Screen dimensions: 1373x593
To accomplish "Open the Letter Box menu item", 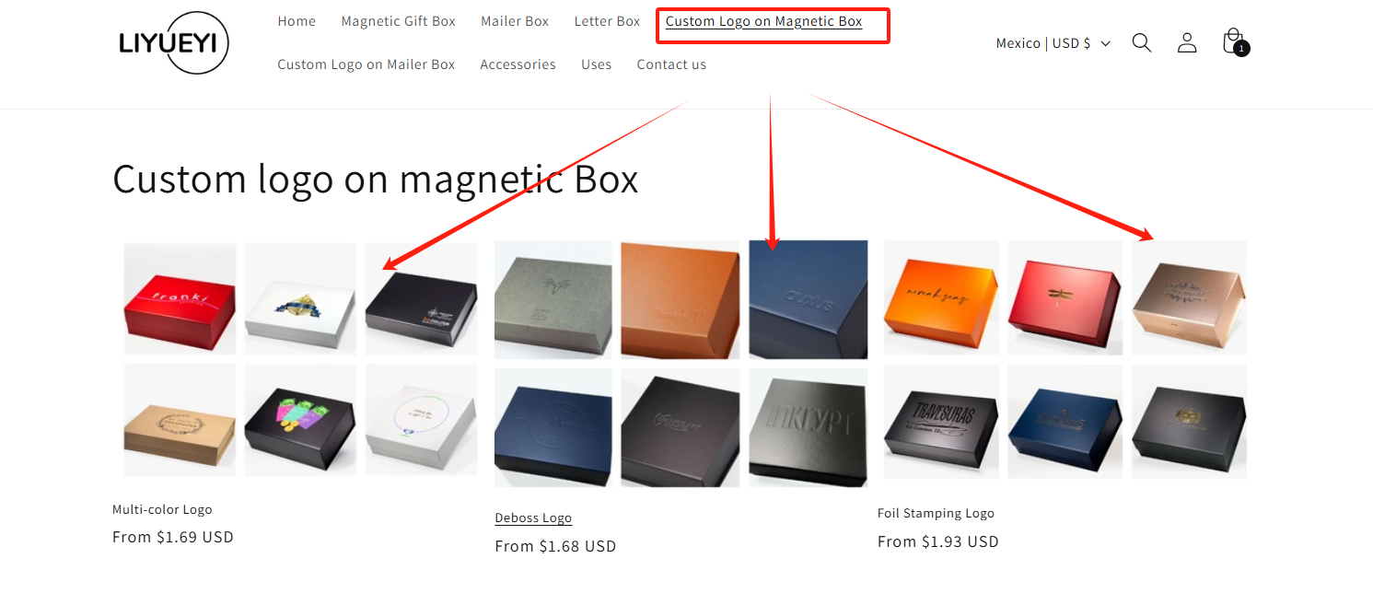I will tap(607, 21).
